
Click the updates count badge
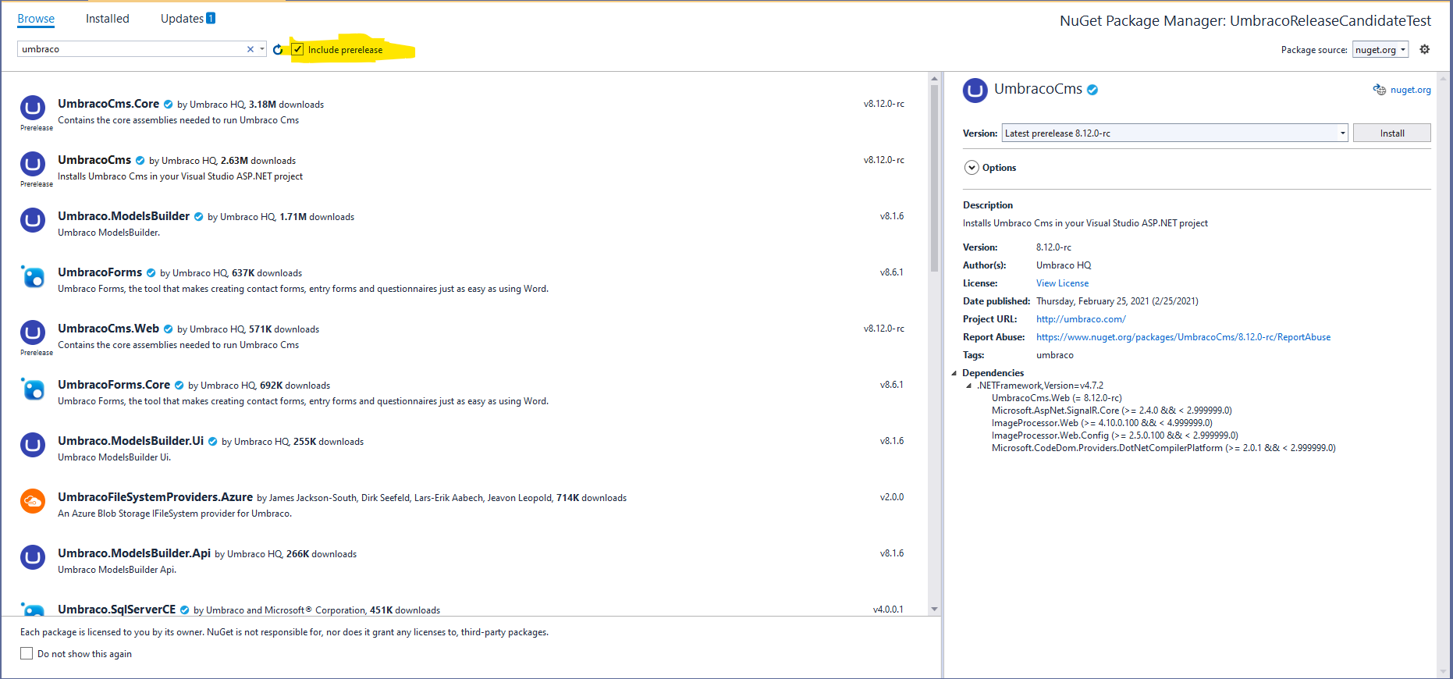211,18
